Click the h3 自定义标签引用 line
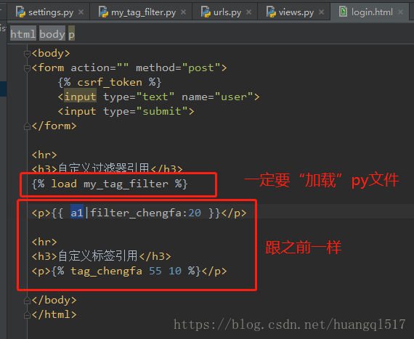Image resolution: width=414 pixels, height=339 pixels. pyautogui.click(x=102, y=256)
